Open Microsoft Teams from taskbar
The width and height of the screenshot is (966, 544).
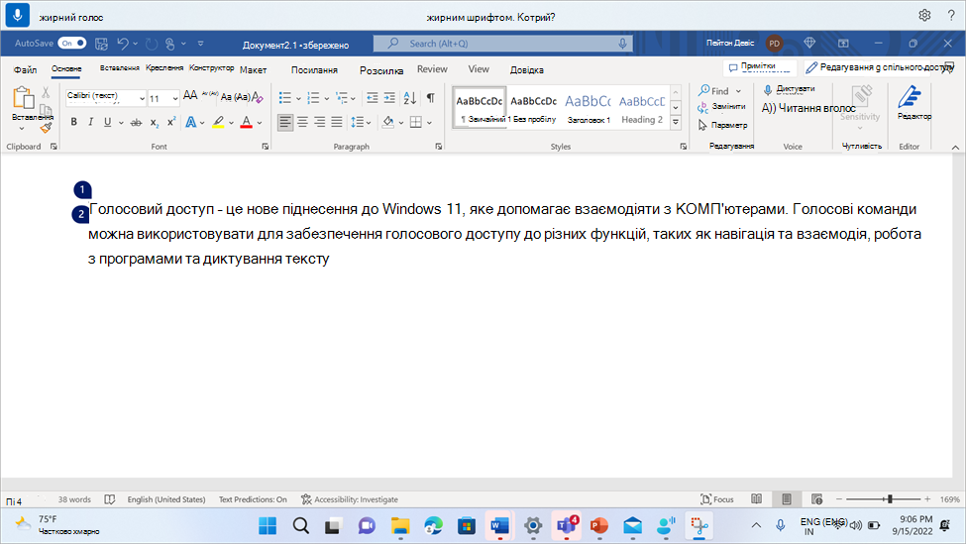[x=566, y=525]
